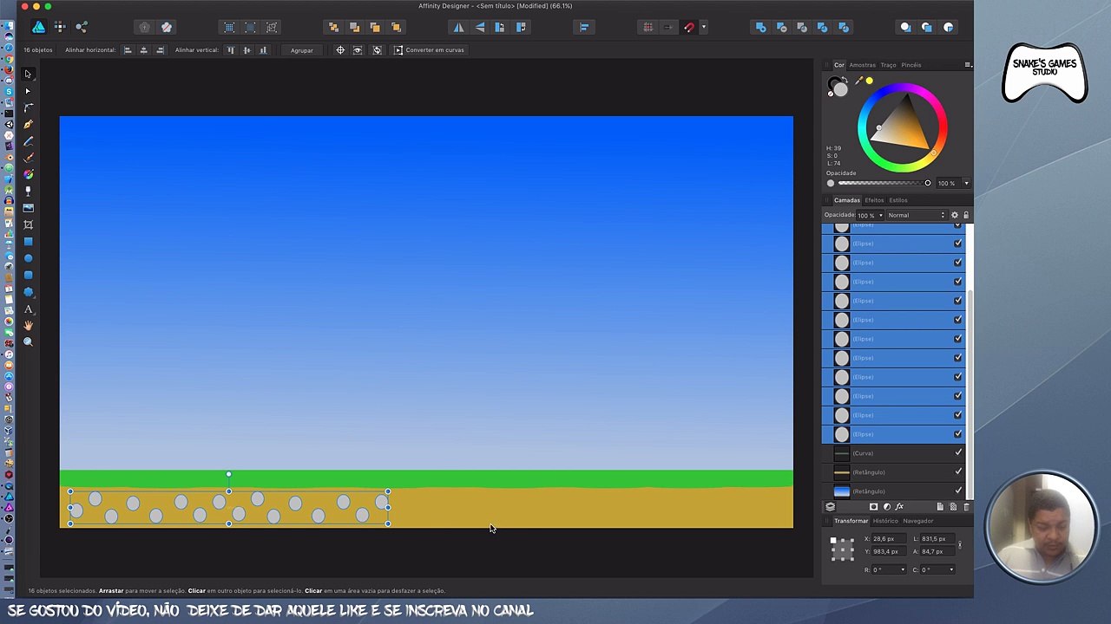The image size is (1111, 624).
Task: Select the orange Hand pan tool
Action: point(28,325)
